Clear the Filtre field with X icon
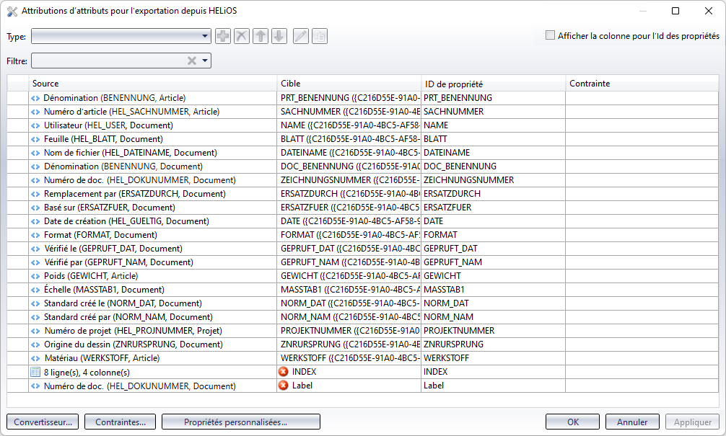726x436 pixels. [x=192, y=61]
